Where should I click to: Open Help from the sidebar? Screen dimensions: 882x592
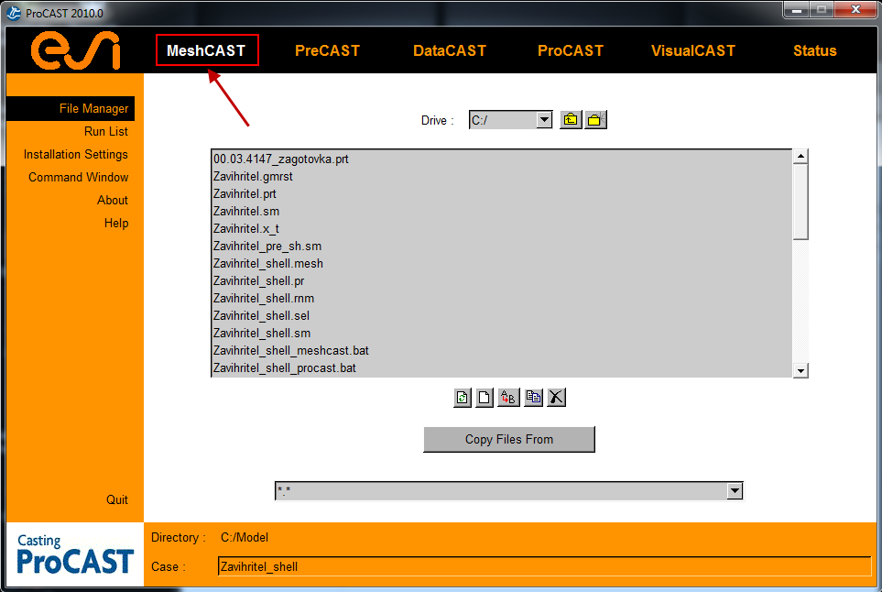pyautogui.click(x=116, y=224)
